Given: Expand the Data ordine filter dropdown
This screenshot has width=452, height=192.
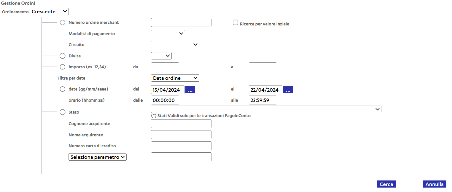Looking at the screenshot, I should click(x=175, y=78).
